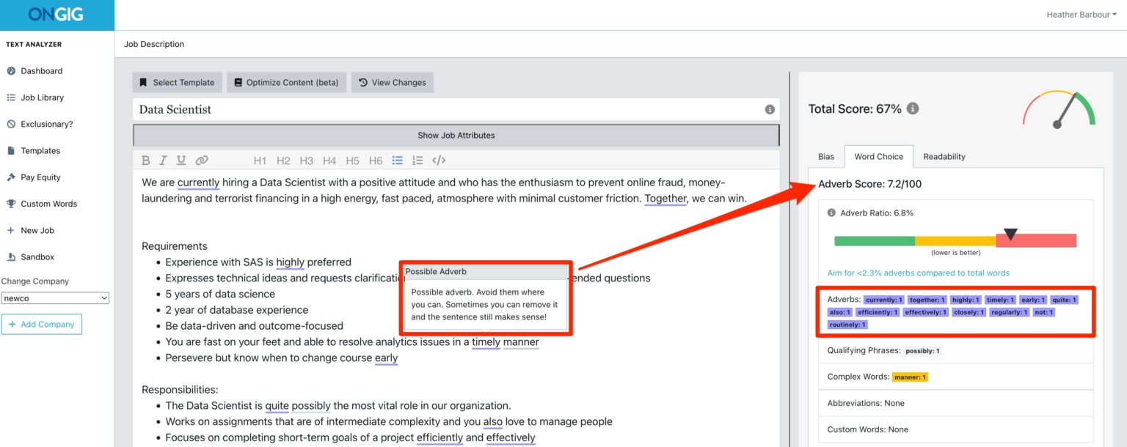
Task: Toggle bold formatting in the editor
Action: point(145,160)
